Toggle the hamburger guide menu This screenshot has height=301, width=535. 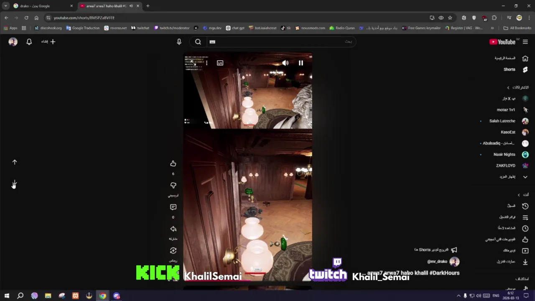[525, 42]
